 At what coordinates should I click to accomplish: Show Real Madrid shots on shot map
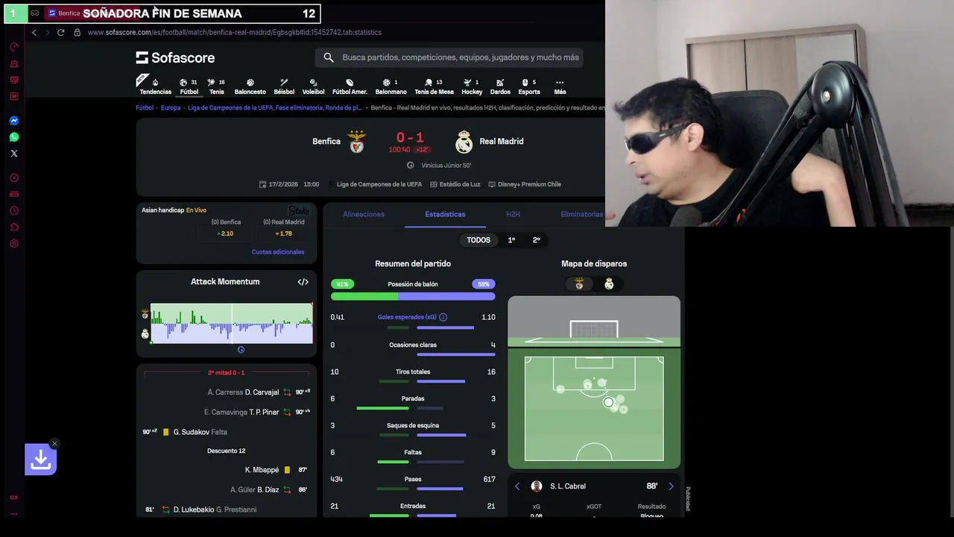[x=609, y=284]
